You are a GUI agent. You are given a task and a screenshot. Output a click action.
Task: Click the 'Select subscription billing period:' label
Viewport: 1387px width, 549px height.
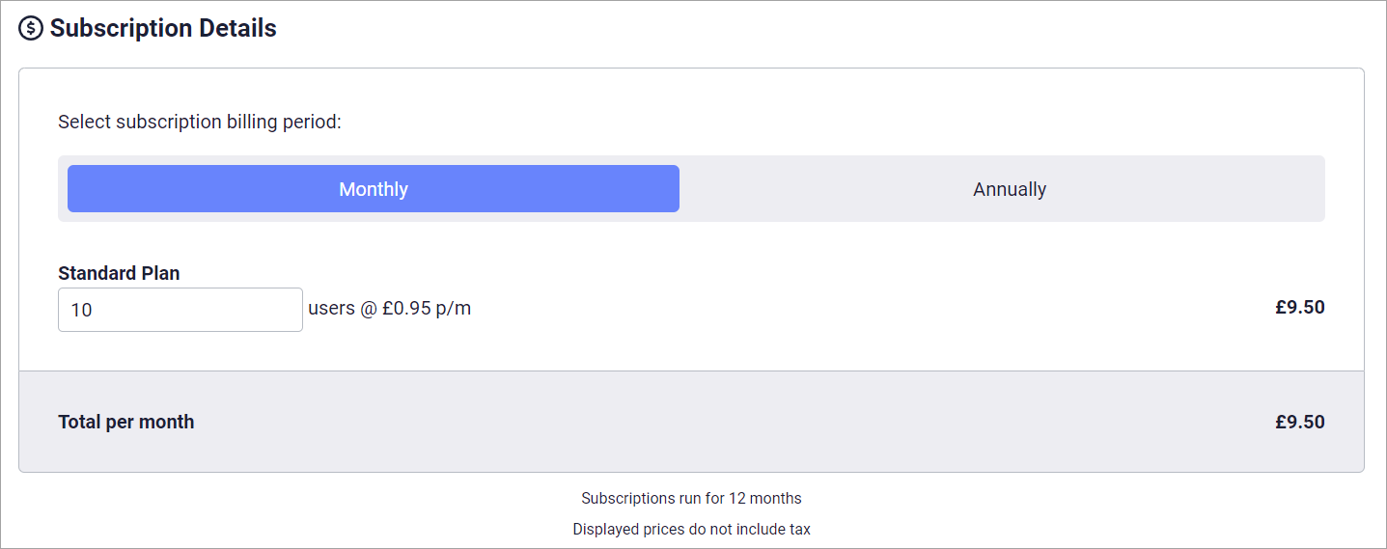[x=200, y=123]
